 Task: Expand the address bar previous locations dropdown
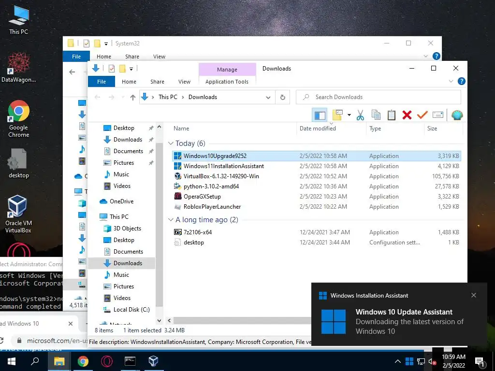pyautogui.click(x=268, y=98)
